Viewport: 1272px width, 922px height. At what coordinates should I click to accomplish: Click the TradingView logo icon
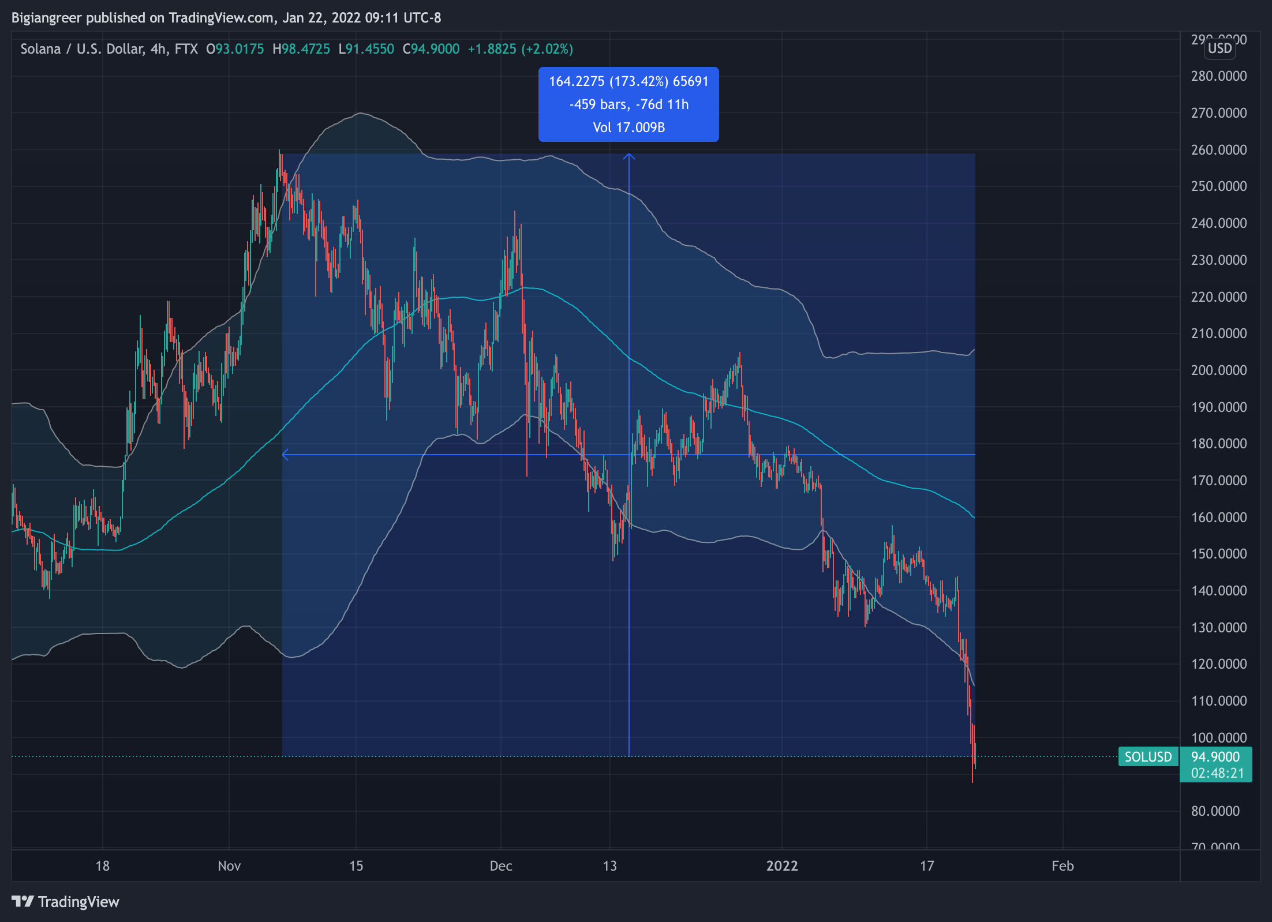(x=23, y=901)
